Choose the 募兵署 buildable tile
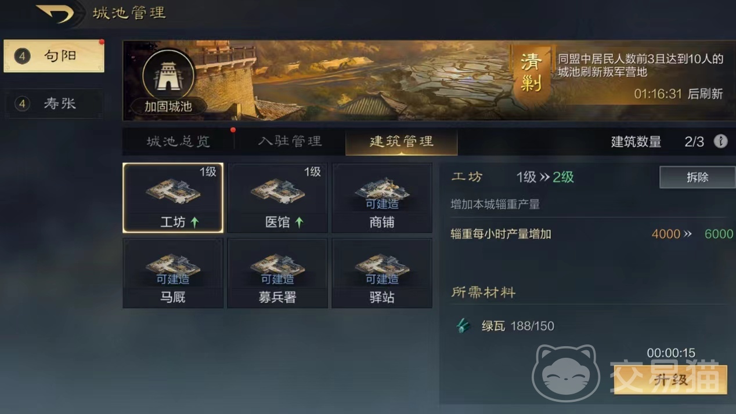Image resolution: width=736 pixels, height=414 pixels. [277, 273]
